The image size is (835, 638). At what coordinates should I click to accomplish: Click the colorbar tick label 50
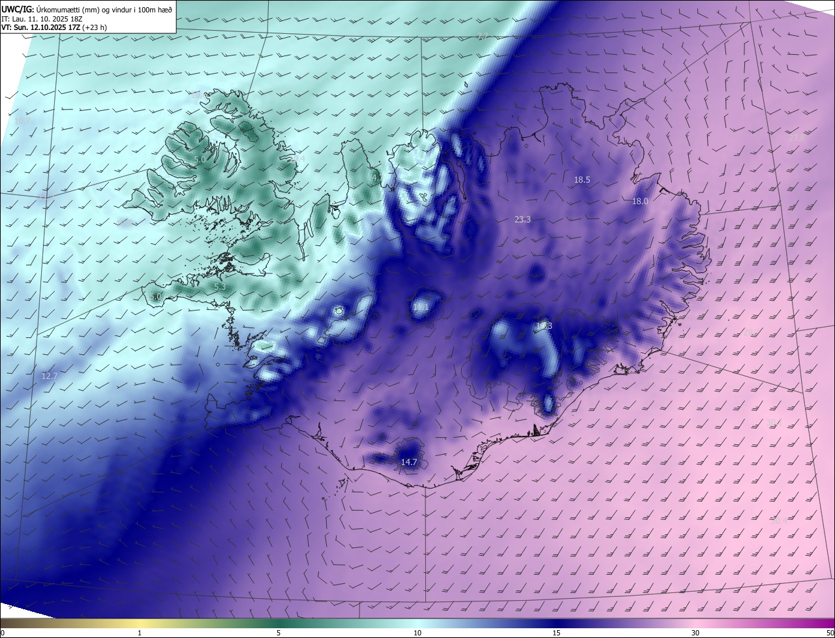click(x=830, y=633)
